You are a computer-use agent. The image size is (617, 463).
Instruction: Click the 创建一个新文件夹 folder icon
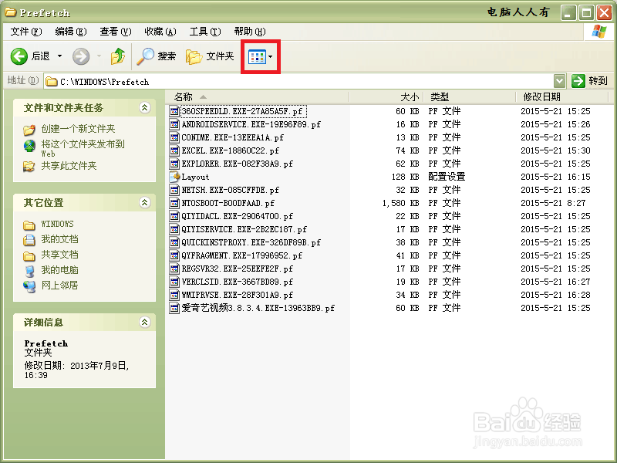(29, 130)
